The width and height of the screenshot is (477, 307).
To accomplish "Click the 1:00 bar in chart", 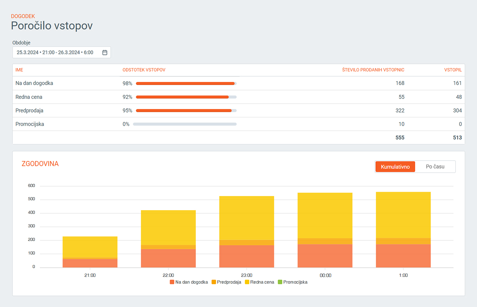I will (x=403, y=228).
